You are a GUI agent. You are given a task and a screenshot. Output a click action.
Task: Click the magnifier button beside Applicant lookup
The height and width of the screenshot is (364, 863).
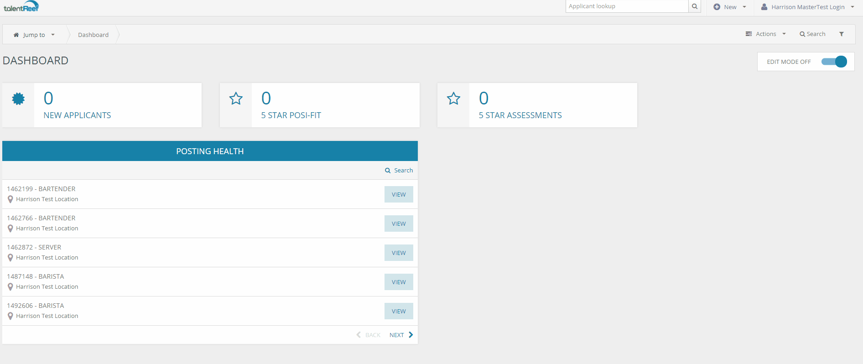(x=694, y=6)
